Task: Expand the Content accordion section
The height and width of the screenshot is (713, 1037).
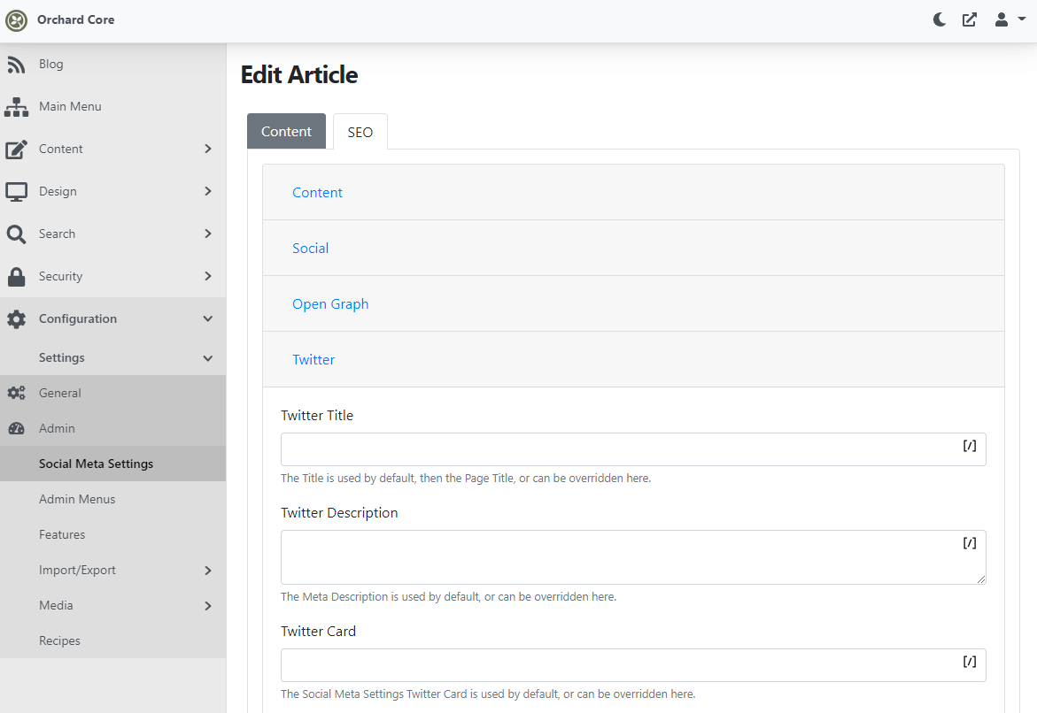Action: tap(633, 192)
